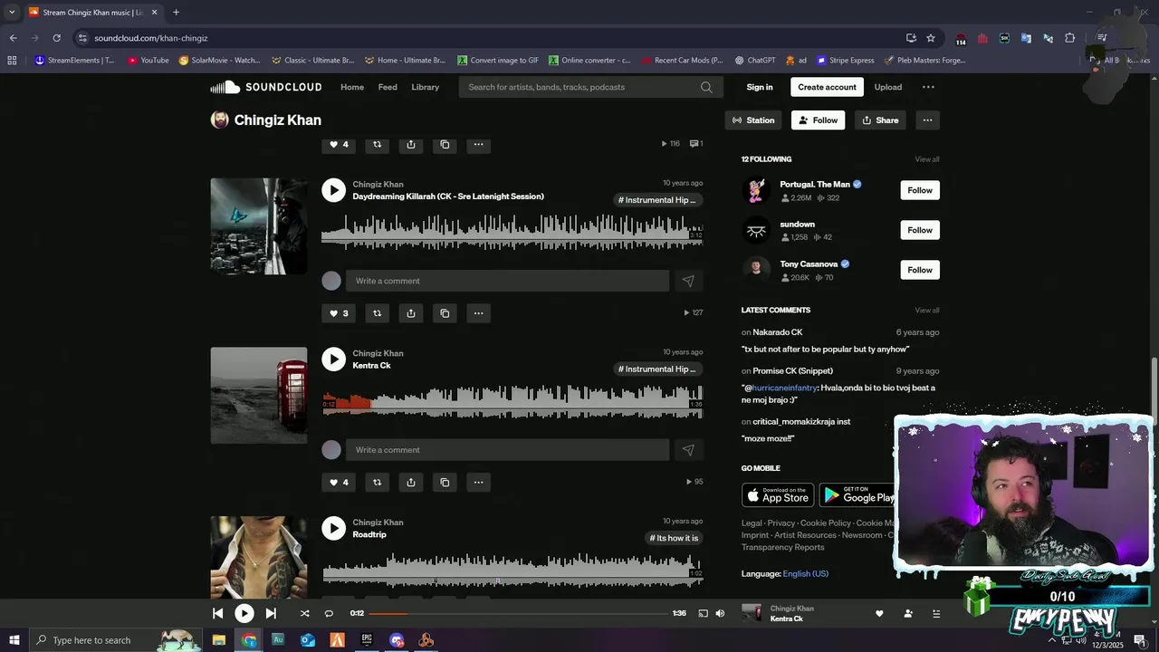Click Create account button
Screen dimensions: 1159x652
pos(827,87)
